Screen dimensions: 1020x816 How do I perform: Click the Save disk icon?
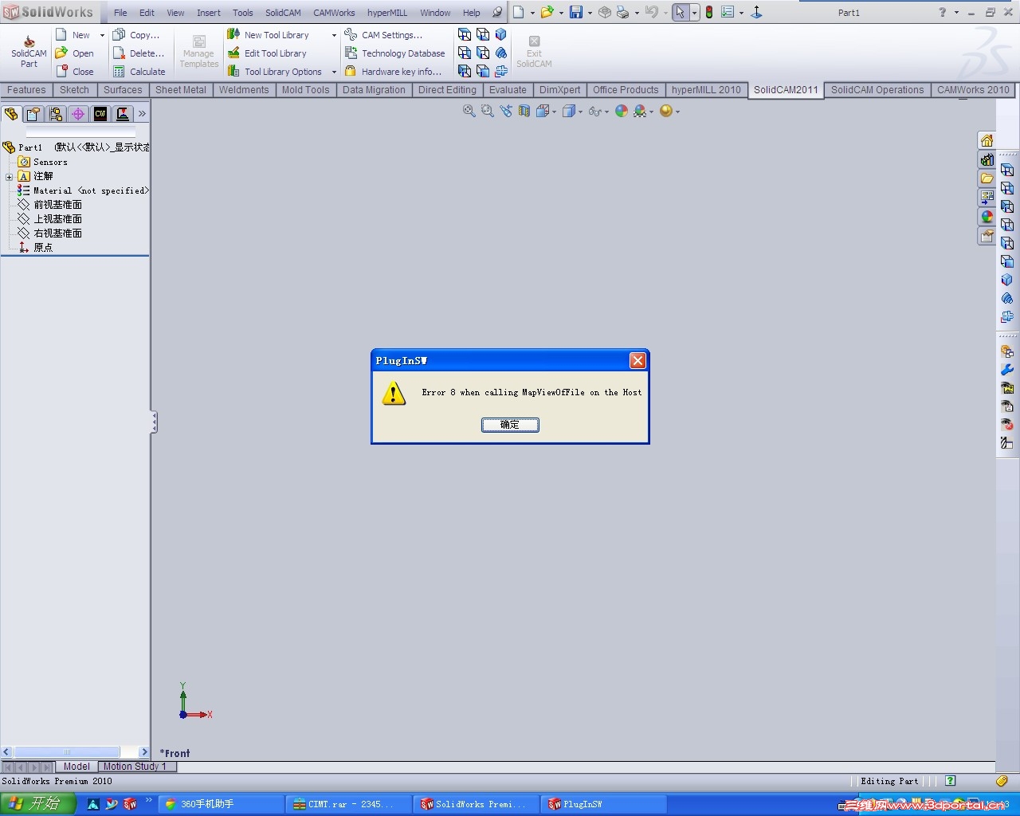tap(576, 13)
